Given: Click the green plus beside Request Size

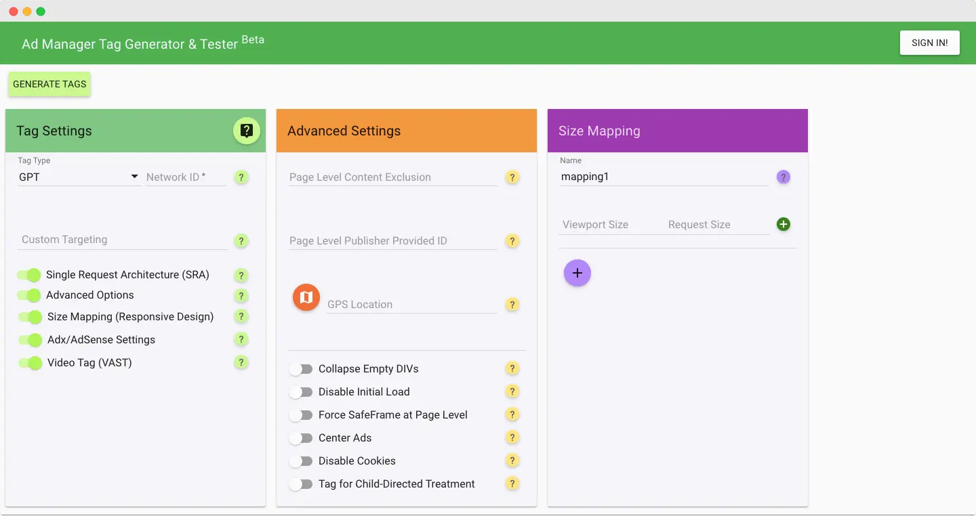Looking at the screenshot, I should (784, 224).
